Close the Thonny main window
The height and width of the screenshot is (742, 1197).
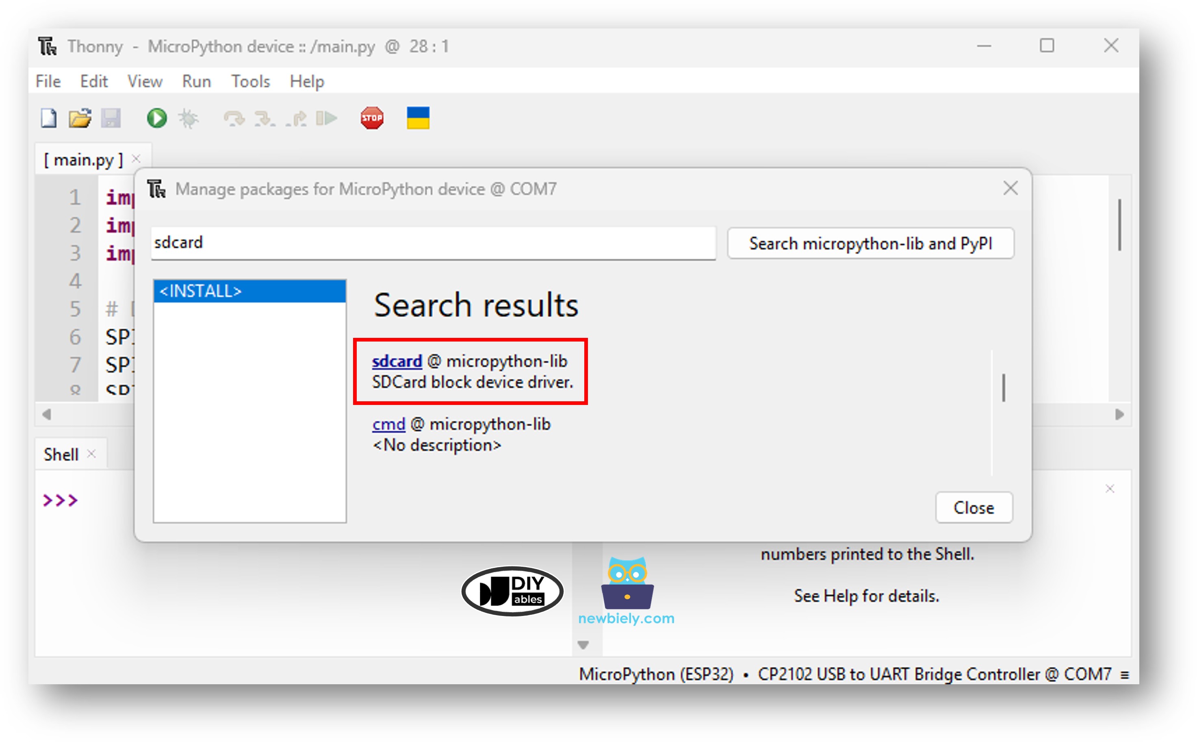pyautogui.click(x=1111, y=46)
